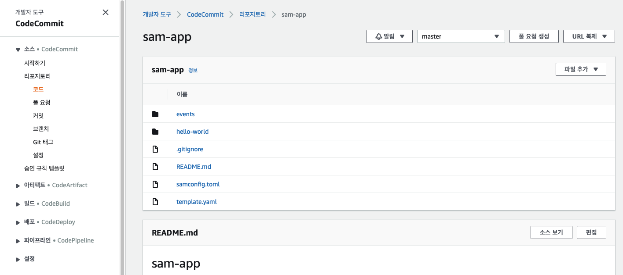The image size is (623, 275).
Task: Open the events folder link
Action: (185, 114)
